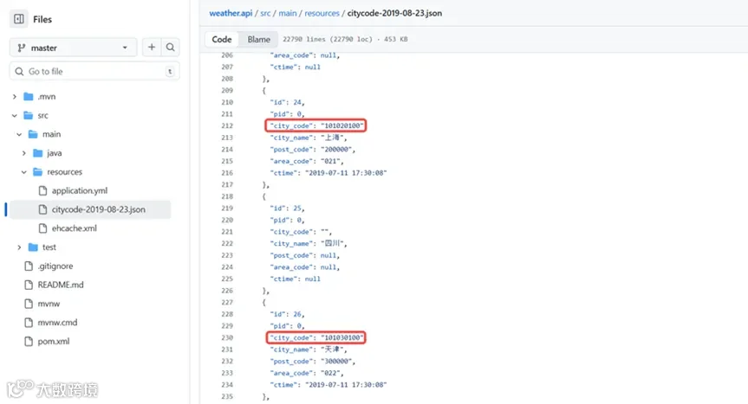Collapse the main folder chevron

point(19,134)
